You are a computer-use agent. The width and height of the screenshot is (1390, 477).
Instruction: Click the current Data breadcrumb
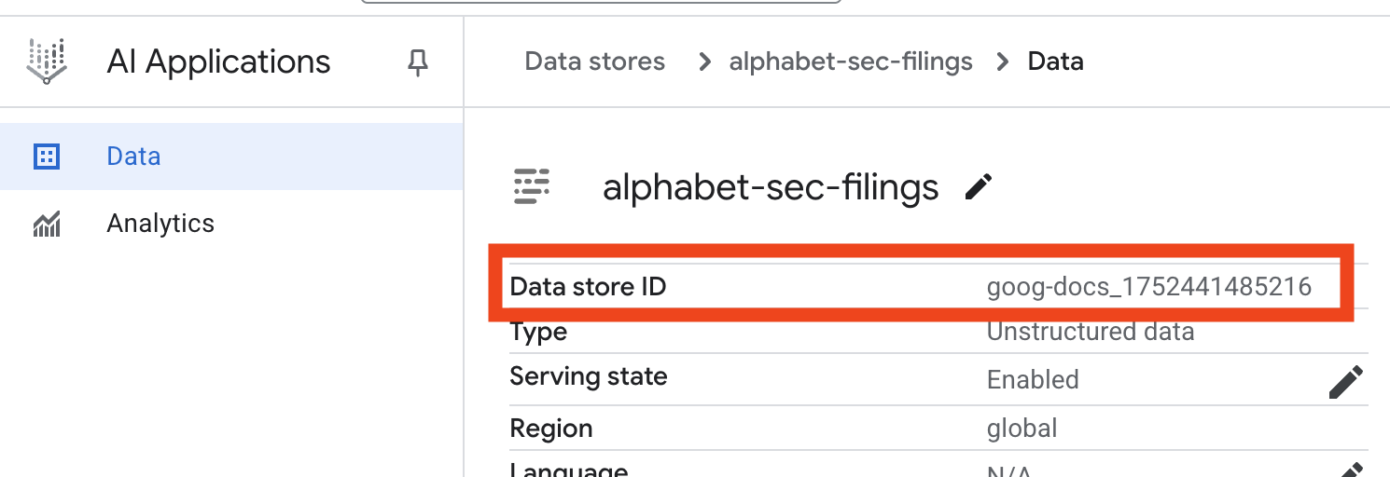tap(1055, 62)
